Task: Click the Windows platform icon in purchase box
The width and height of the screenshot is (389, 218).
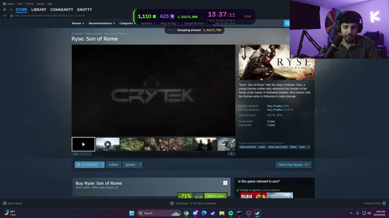Action: coord(225,183)
